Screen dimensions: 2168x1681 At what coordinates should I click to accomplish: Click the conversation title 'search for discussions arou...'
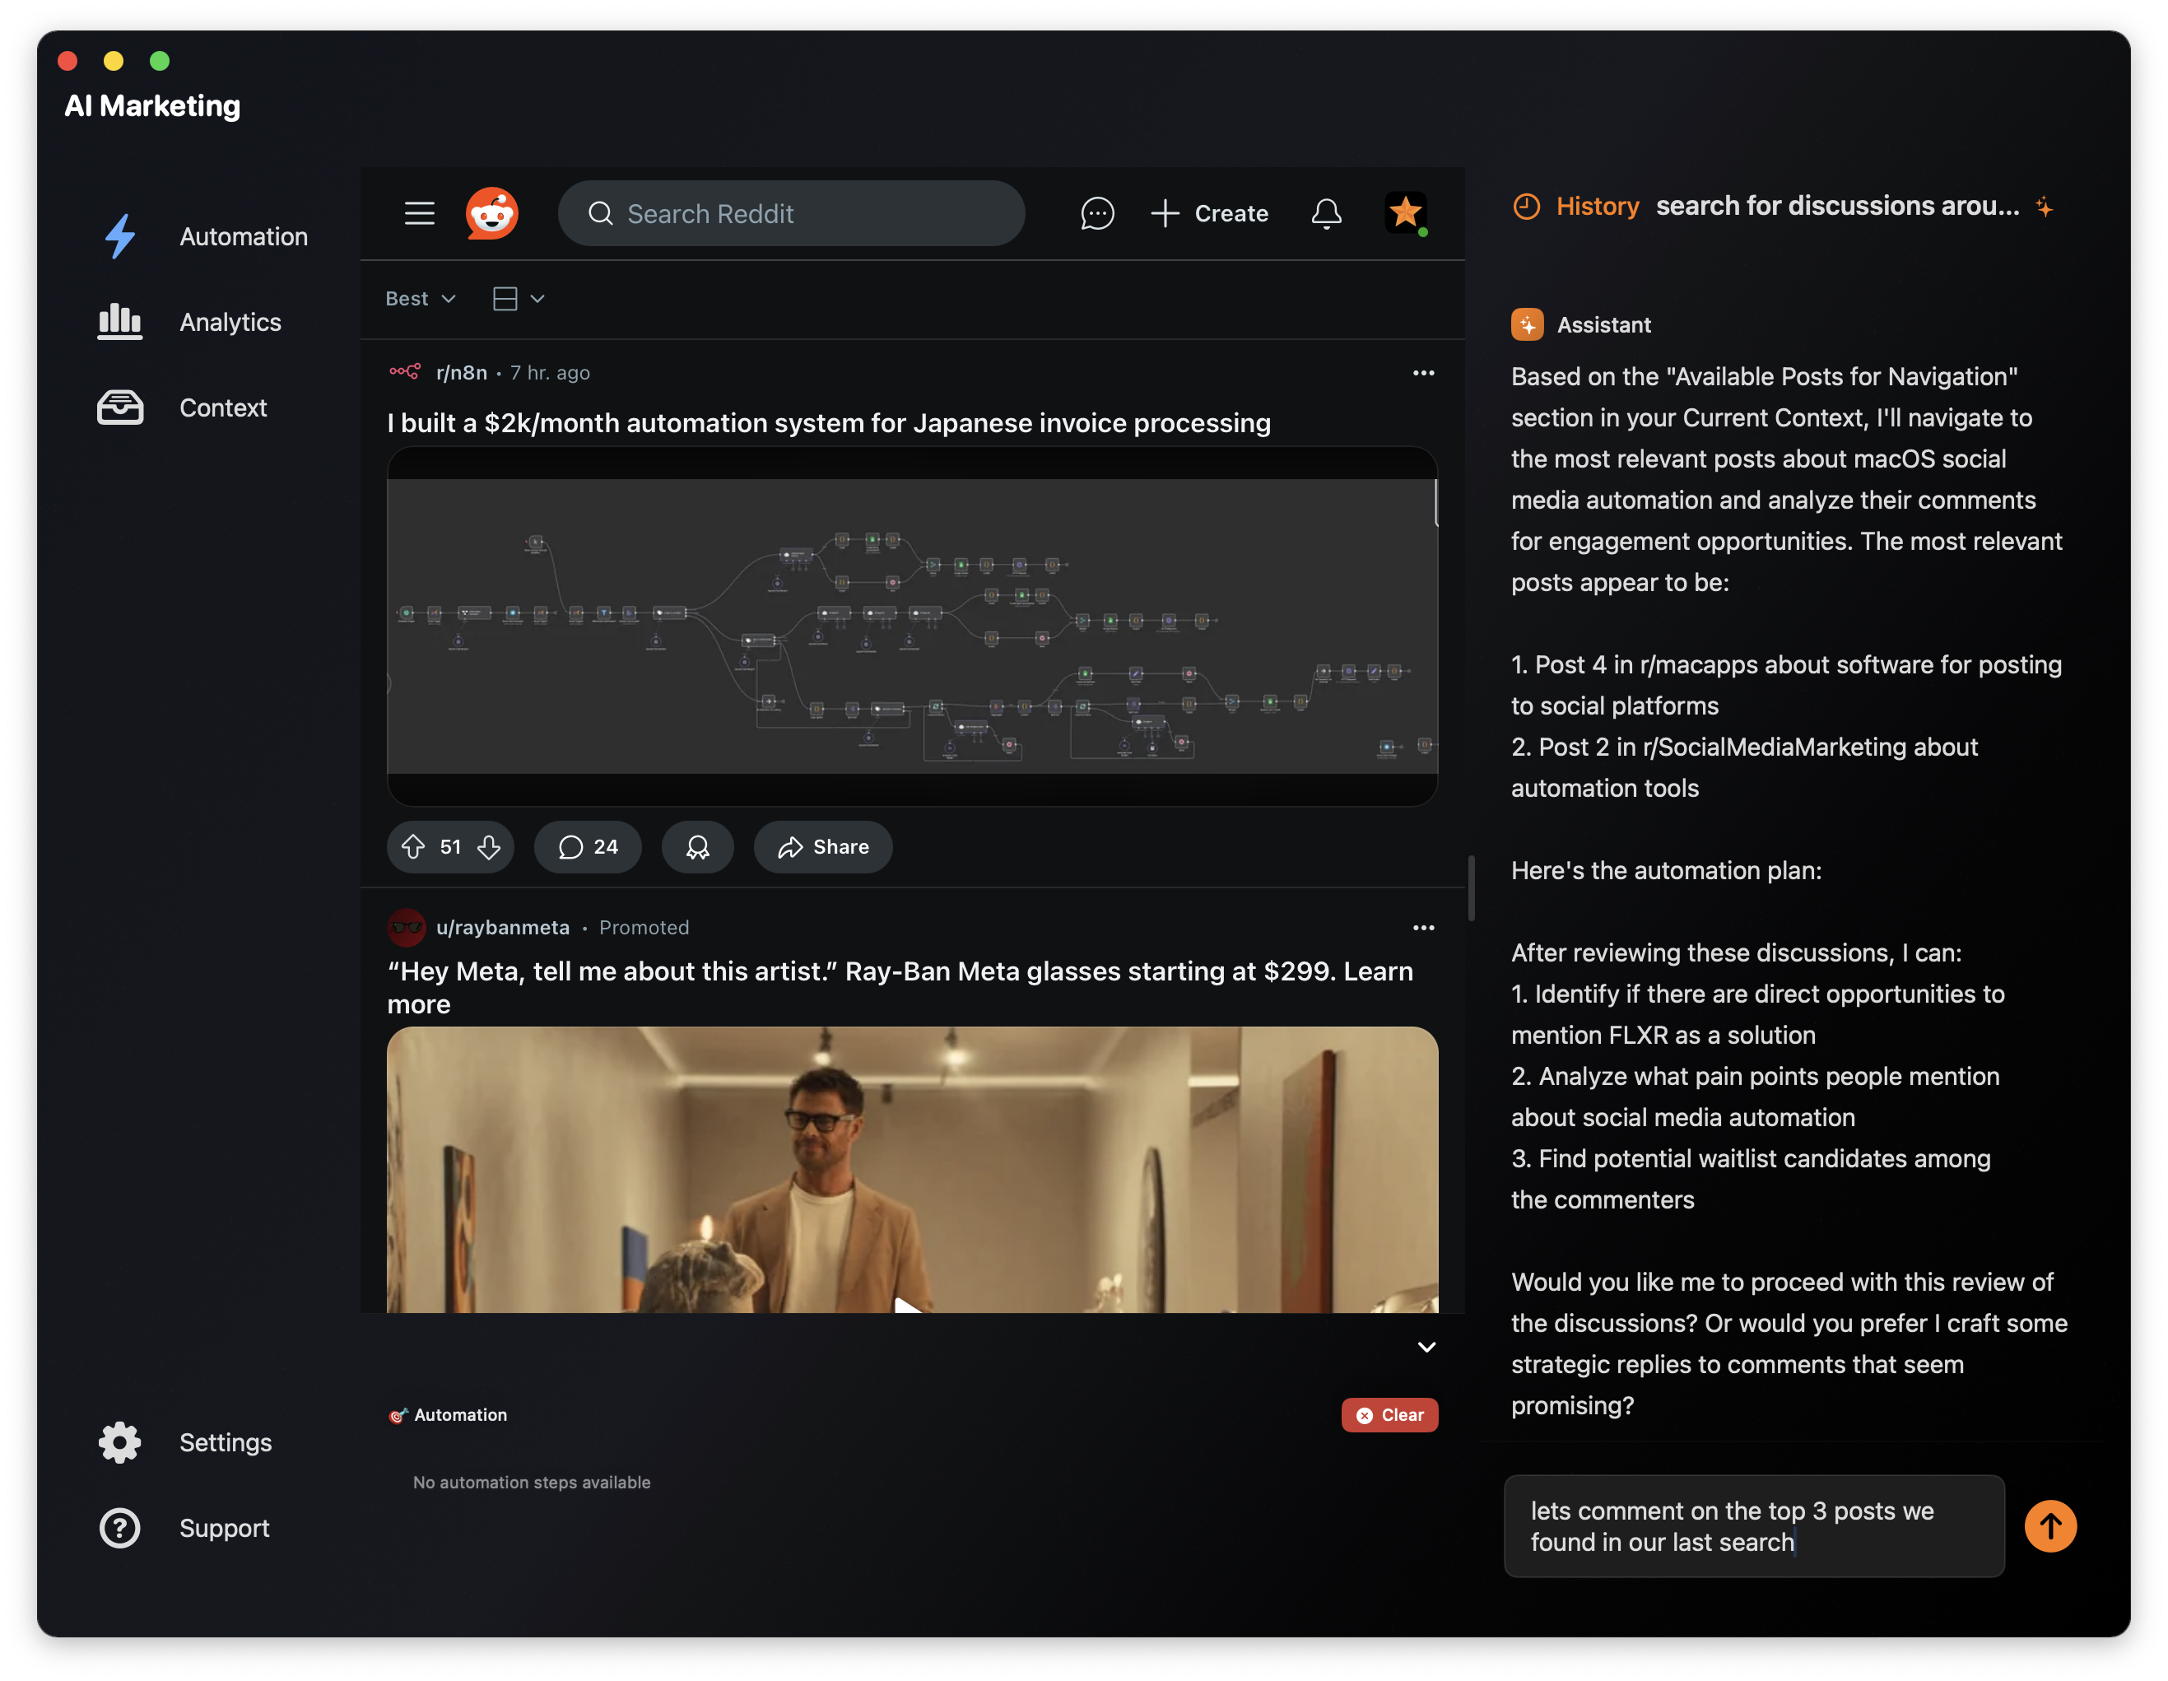click(1837, 206)
